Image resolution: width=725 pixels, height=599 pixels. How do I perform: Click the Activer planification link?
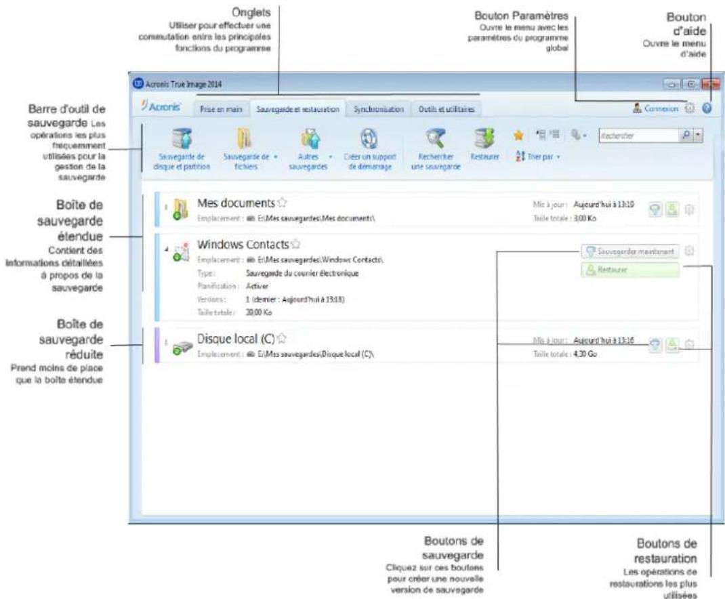point(257,287)
